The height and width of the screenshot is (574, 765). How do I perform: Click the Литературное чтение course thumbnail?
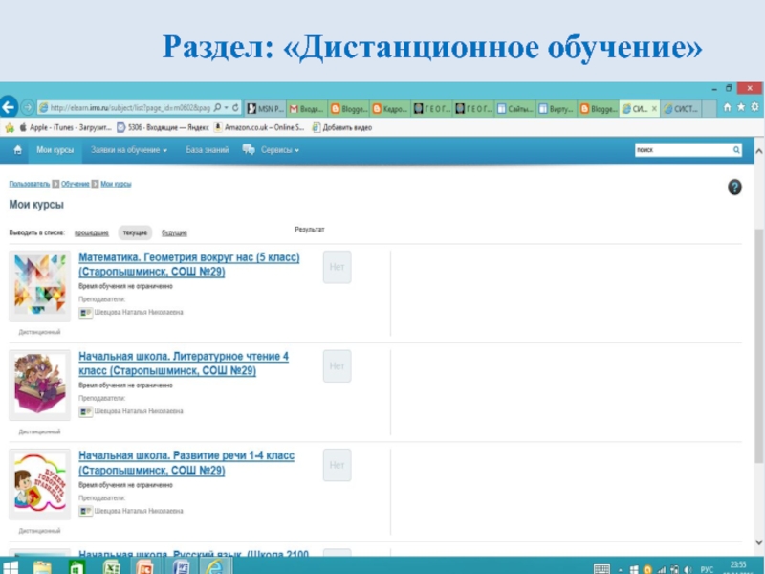pos(39,385)
